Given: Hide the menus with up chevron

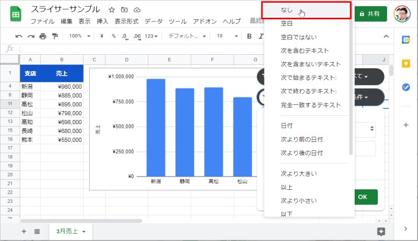Looking at the screenshot, I should point(386,36).
